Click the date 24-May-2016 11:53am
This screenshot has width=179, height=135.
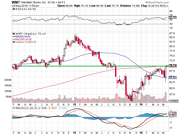point(25,6)
